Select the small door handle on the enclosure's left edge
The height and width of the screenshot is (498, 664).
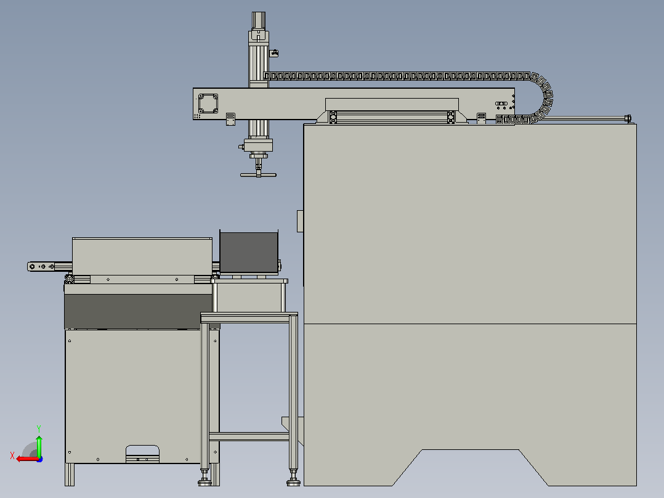tap(300, 221)
